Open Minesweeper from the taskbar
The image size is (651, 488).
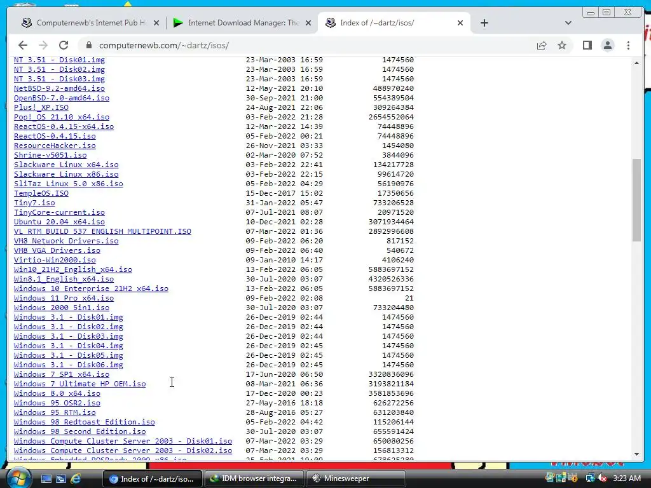click(356, 478)
